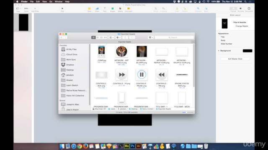The width and height of the screenshot is (268, 150).
Task: Switch Finder to cover flow view
Action: 105,37
